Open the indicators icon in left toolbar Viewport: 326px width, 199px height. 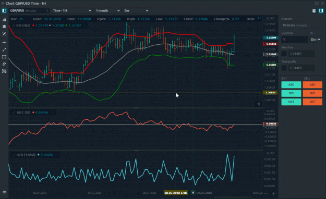4,19
